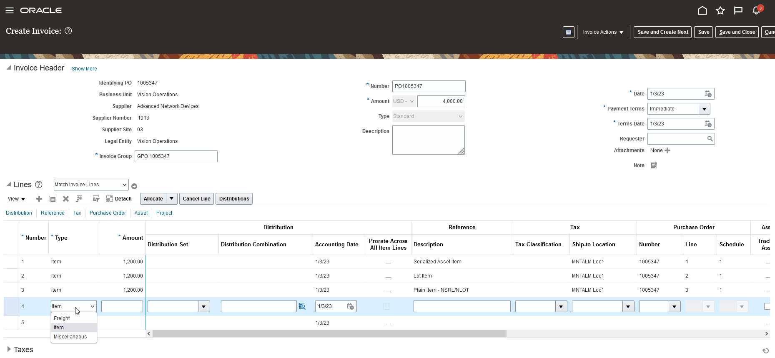Click the Description text area
This screenshot has height=358, width=775.
[x=428, y=140]
